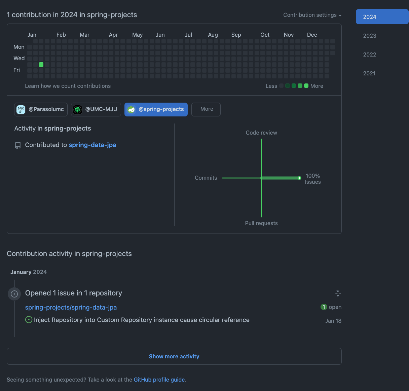This screenshot has height=391, width=409.
Task: Click the 'January 2024' timeline heading
Action: [29, 272]
